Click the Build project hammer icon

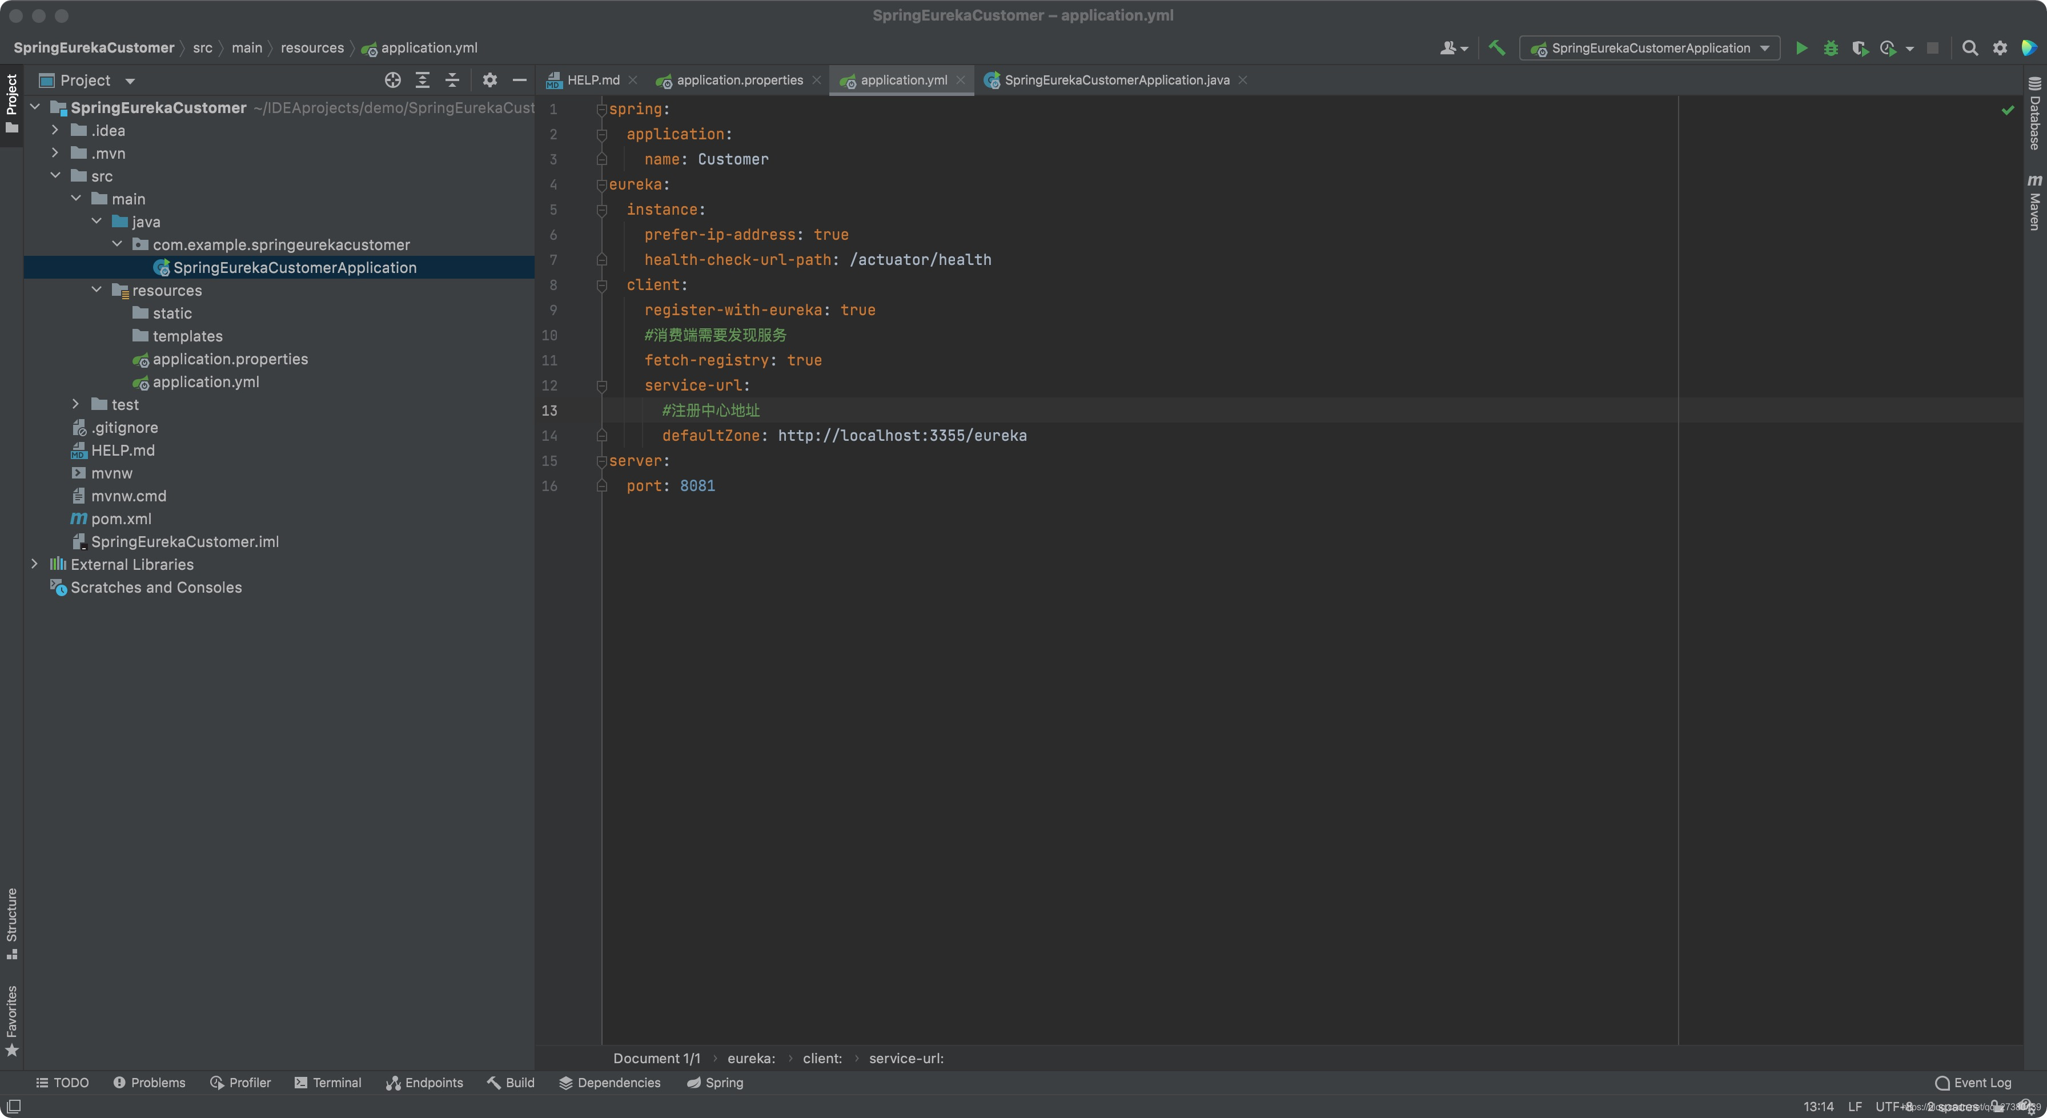pyautogui.click(x=1497, y=49)
